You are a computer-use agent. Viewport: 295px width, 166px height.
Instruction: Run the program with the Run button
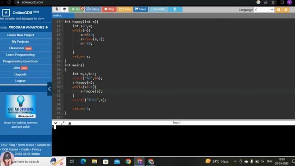point(77,9)
